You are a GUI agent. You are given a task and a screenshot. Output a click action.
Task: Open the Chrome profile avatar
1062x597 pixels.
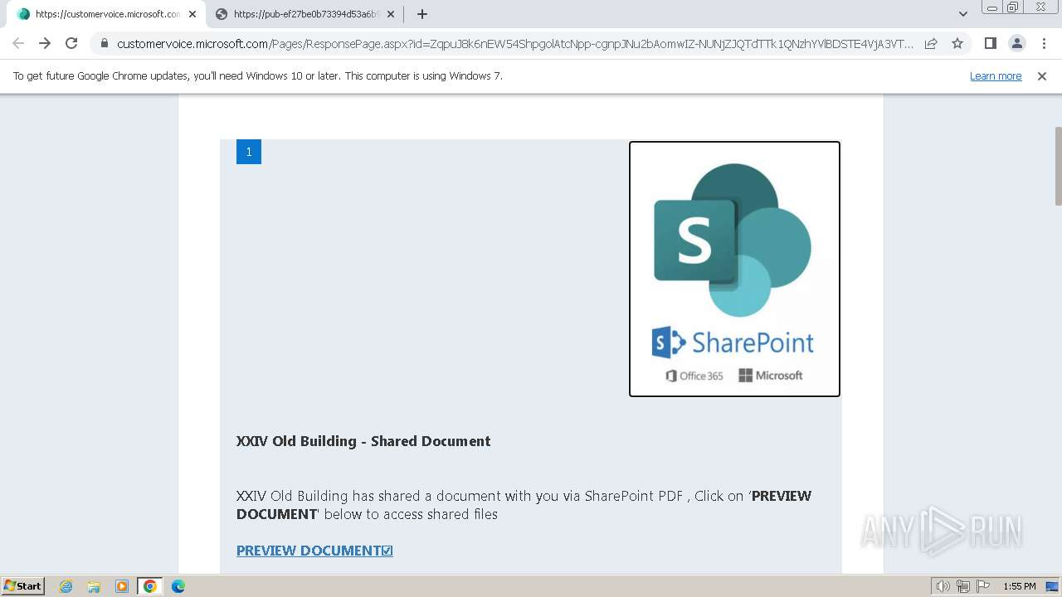point(1016,43)
